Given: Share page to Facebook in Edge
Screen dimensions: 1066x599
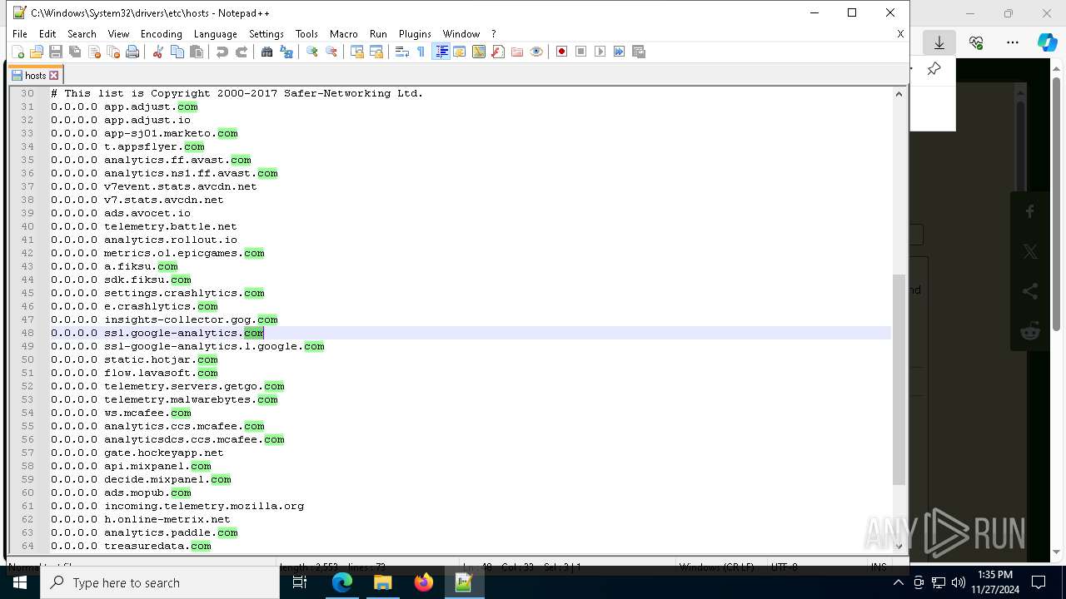Looking at the screenshot, I should pyautogui.click(x=1030, y=212).
